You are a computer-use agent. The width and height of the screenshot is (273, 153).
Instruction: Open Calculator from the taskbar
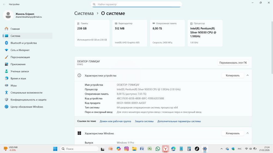click(x=189, y=149)
